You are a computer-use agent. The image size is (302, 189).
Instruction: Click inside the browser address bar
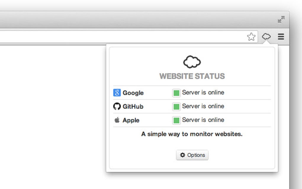(118, 36)
